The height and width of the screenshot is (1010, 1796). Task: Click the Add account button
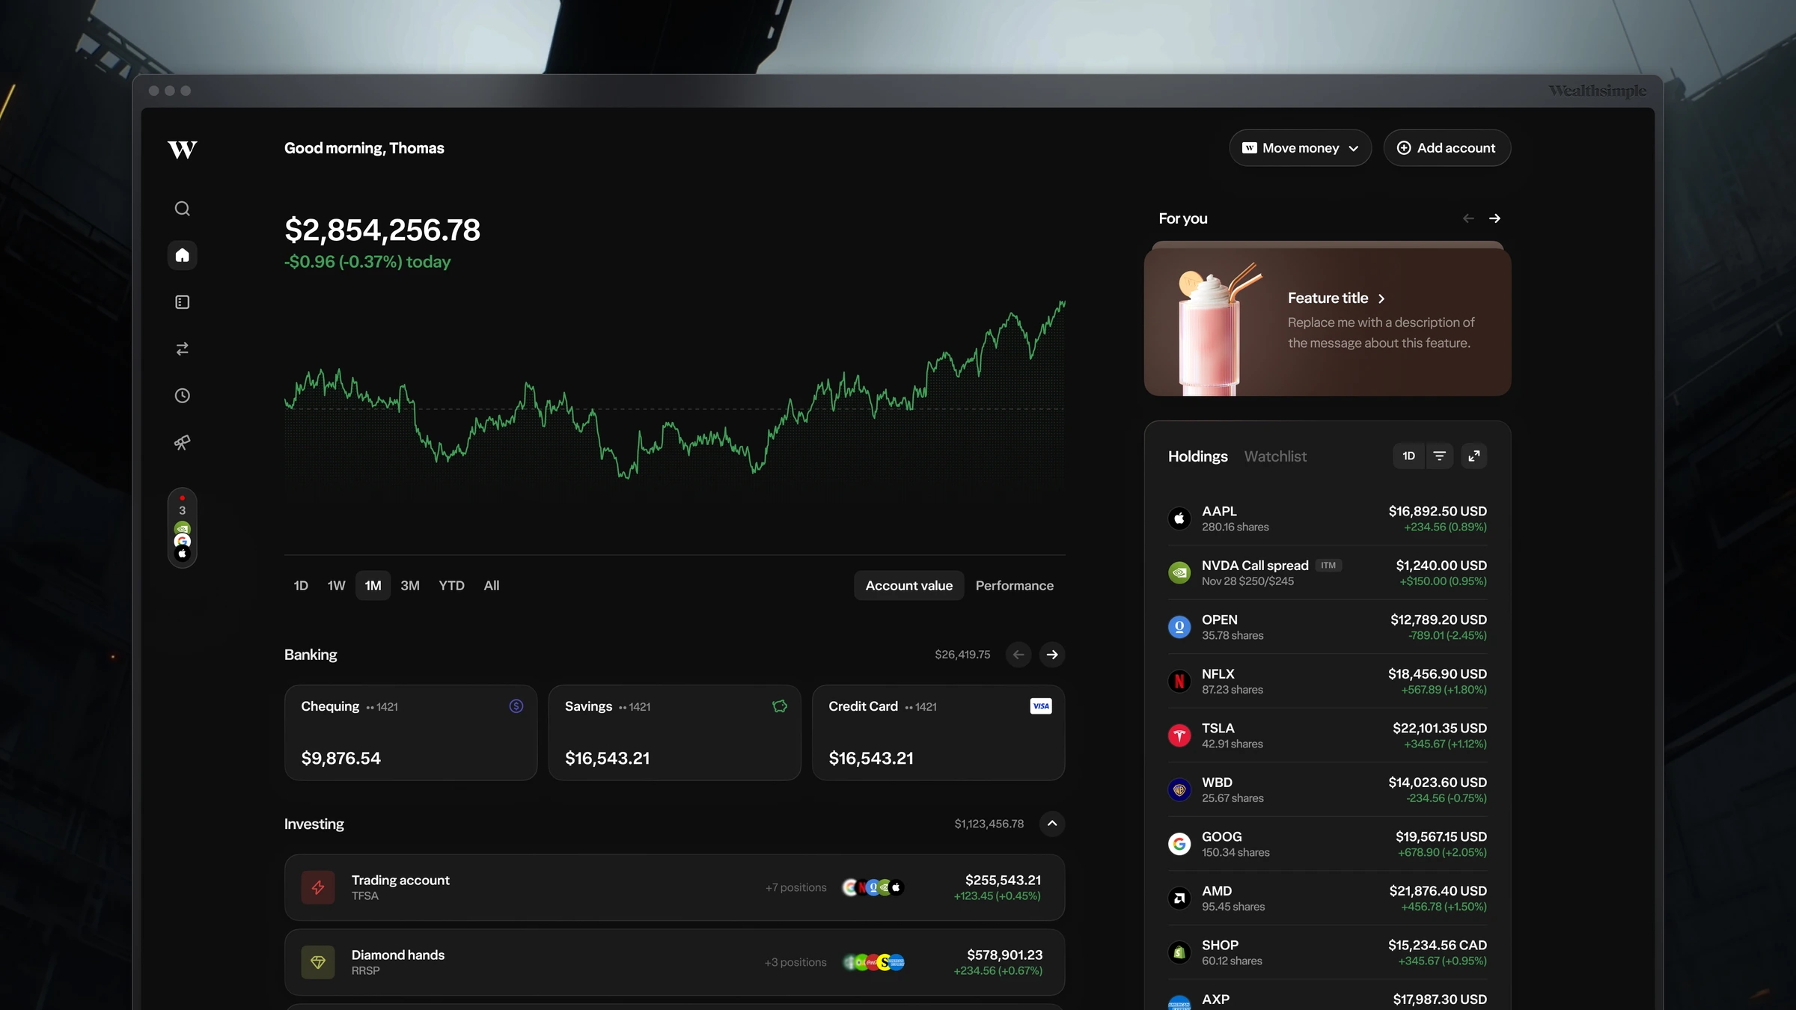1447,148
